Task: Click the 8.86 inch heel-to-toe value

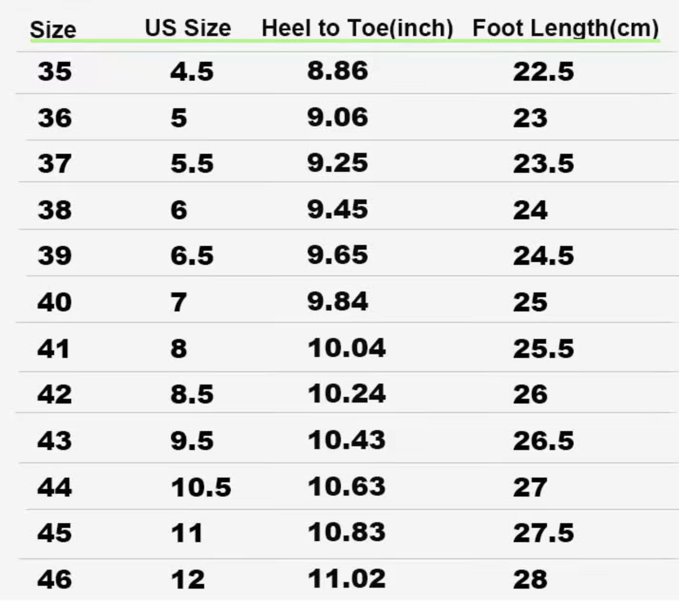Action: pos(337,71)
